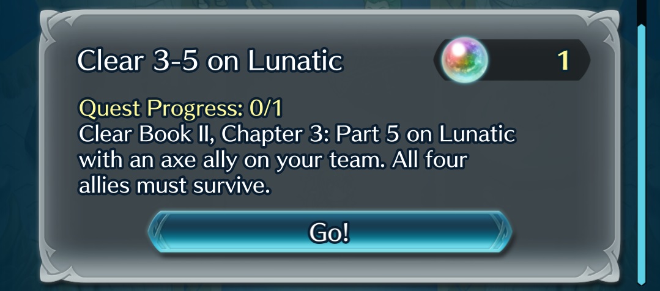Tap the quest description mentioning Book II
660x291 pixels.
click(x=297, y=134)
